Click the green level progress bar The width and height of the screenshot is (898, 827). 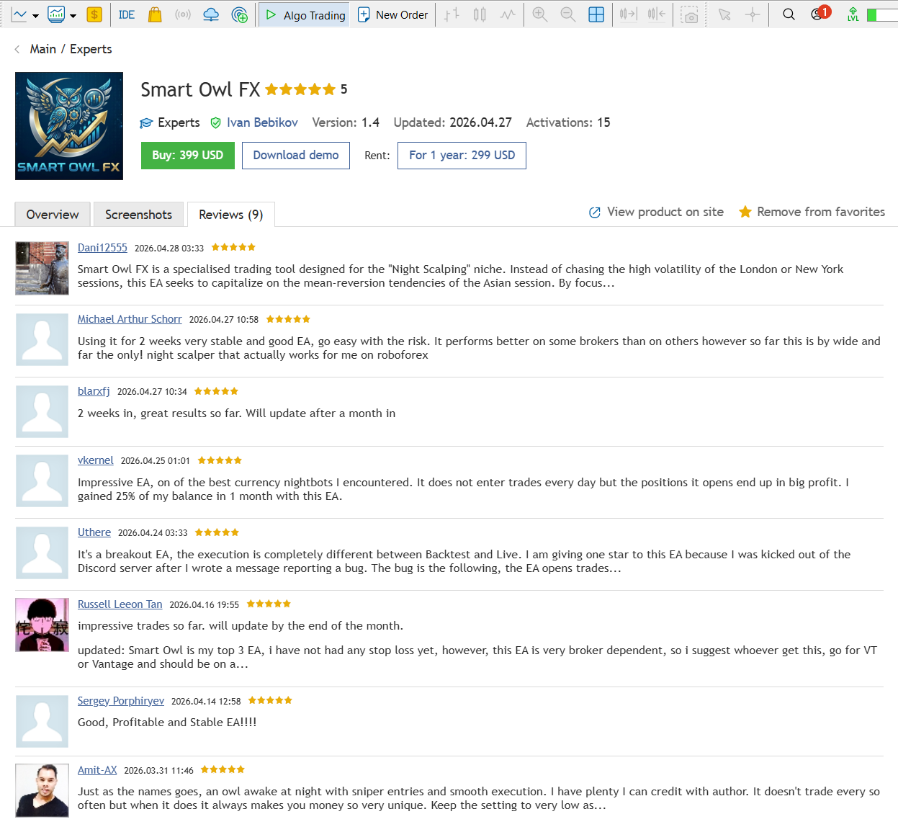coord(882,15)
